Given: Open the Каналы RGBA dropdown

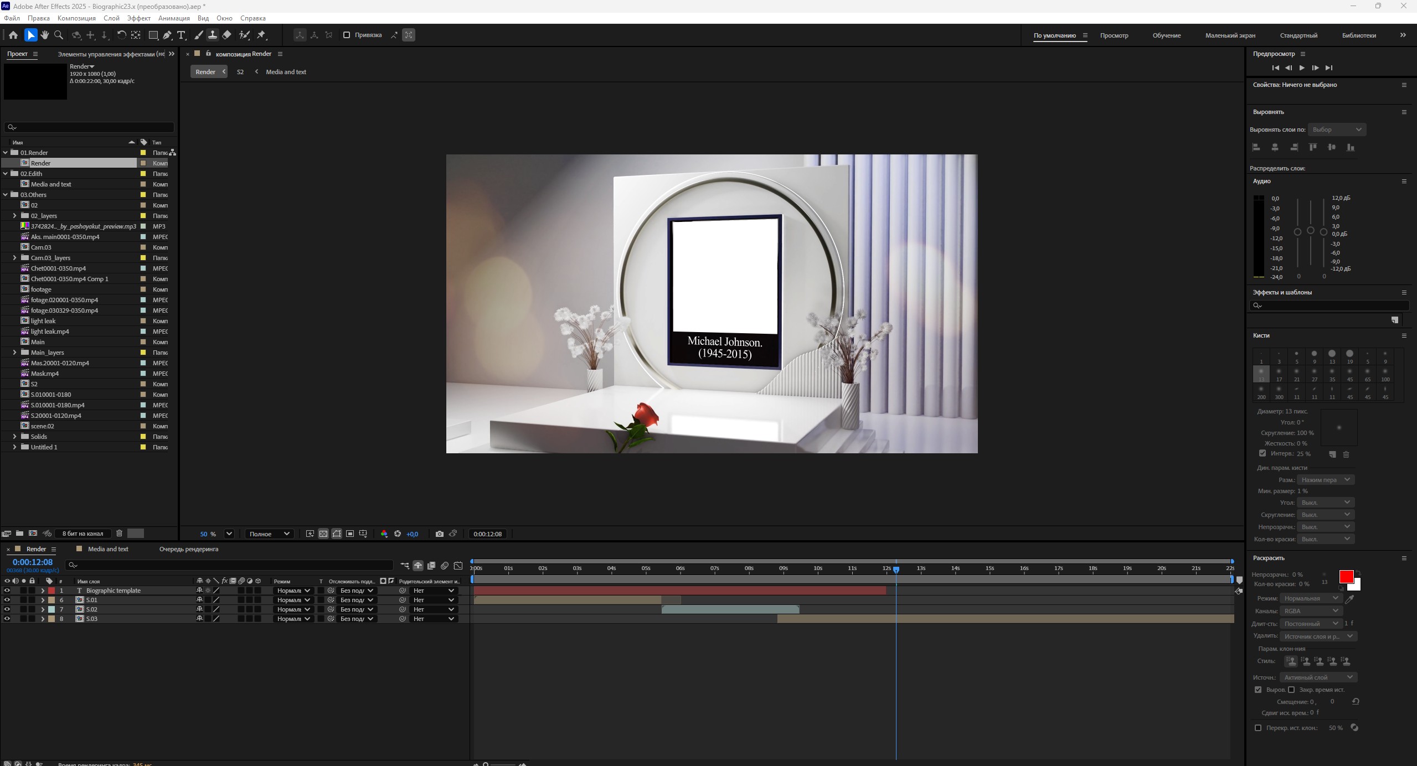Looking at the screenshot, I should tap(1311, 610).
